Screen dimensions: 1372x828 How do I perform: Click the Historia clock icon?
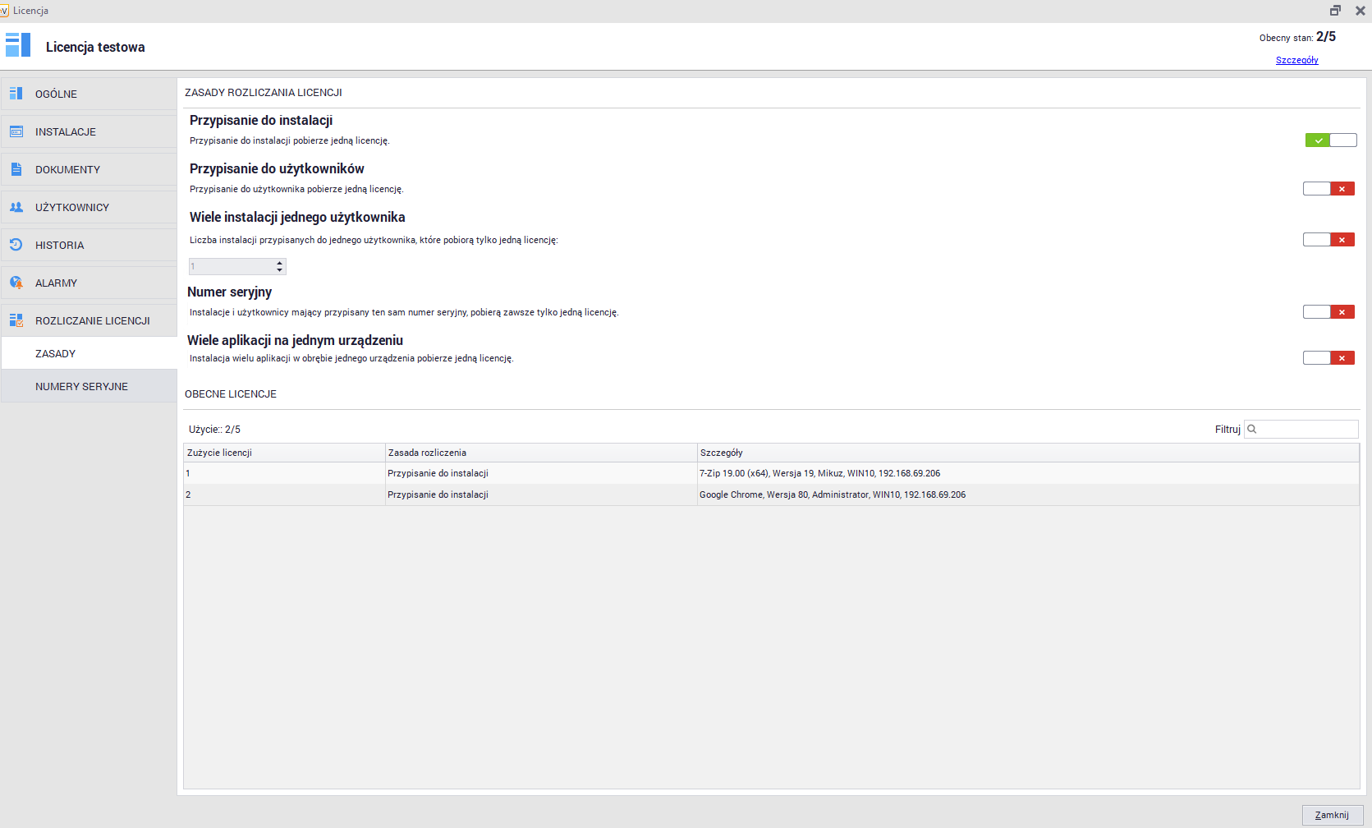click(16, 245)
